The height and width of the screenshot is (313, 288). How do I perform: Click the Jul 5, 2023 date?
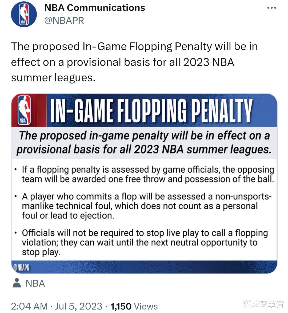(78, 306)
